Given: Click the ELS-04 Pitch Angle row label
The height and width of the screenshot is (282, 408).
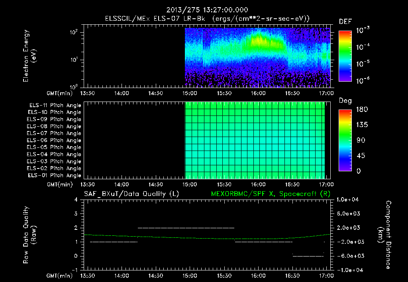Looking at the screenshot, I should coord(54,154).
